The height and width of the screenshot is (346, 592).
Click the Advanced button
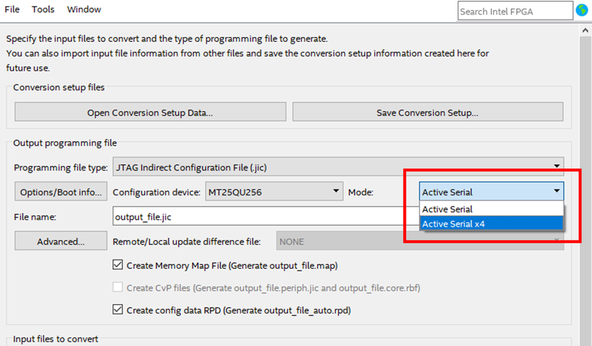pyautogui.click(x=60, y=242)
